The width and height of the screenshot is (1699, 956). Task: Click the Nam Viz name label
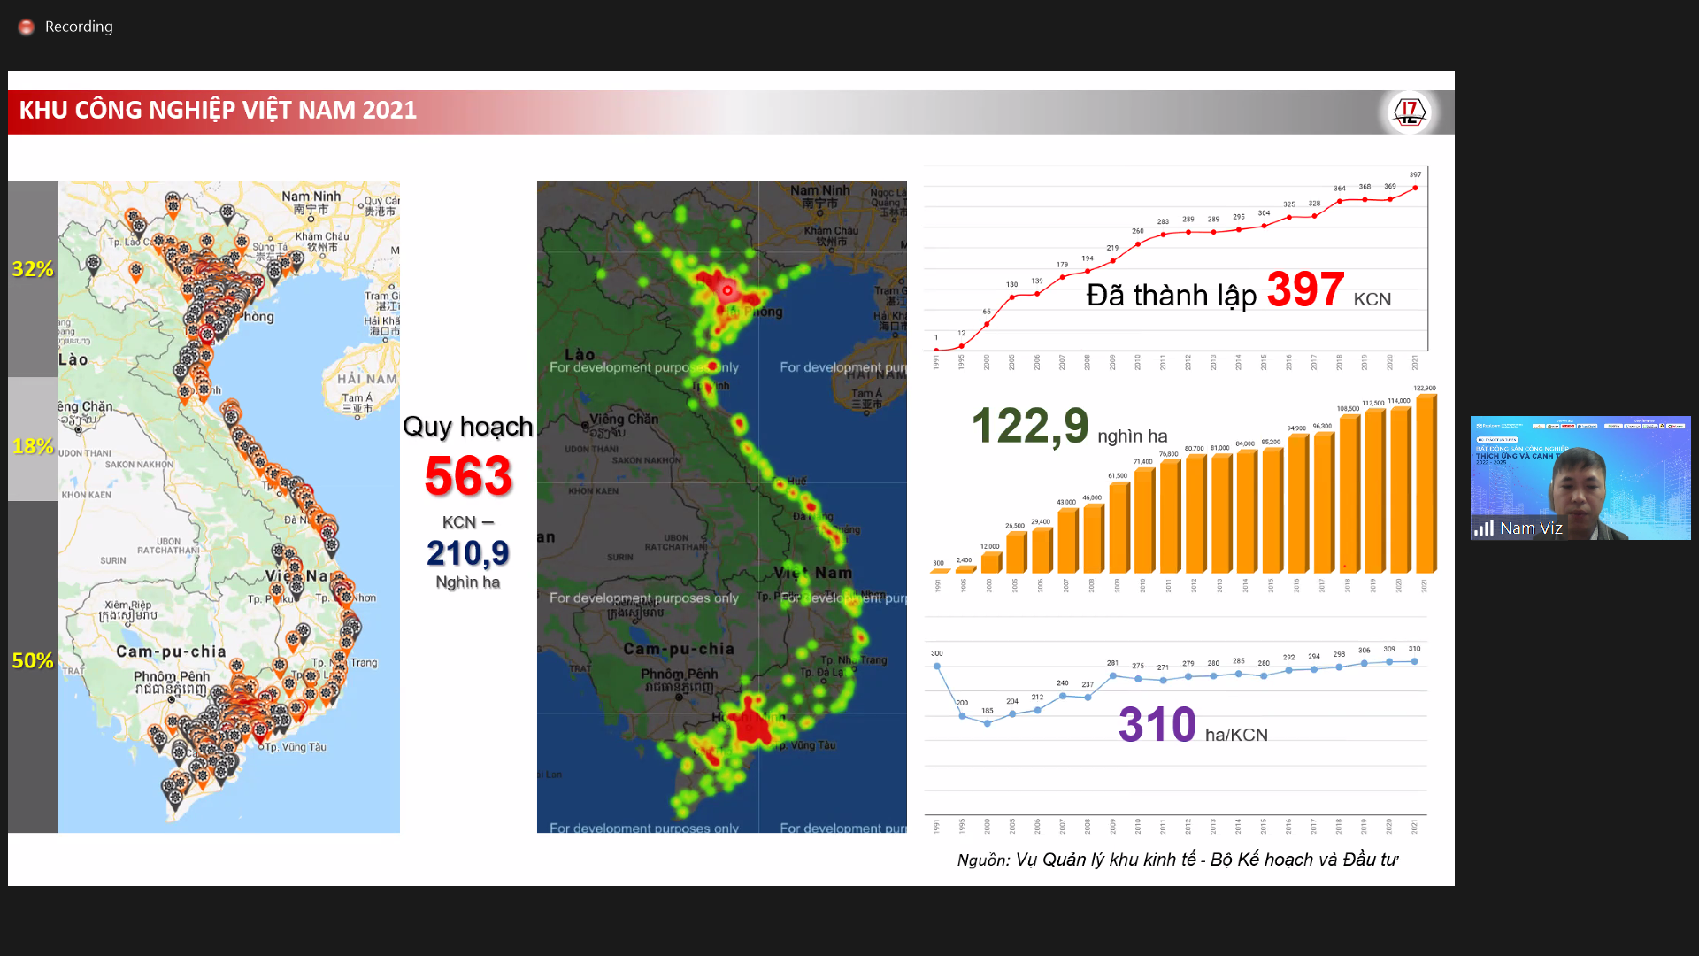coord(1531,528)
